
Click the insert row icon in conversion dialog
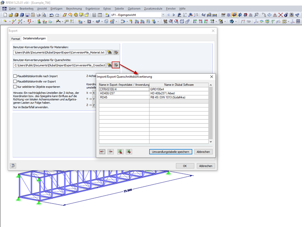tap(102, 152)
